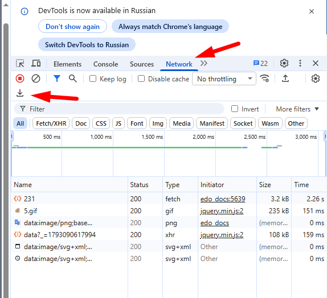Viewport: 327px width, 298px height.
Task: Filter requests by Doc type
Action: coord(81,123)
